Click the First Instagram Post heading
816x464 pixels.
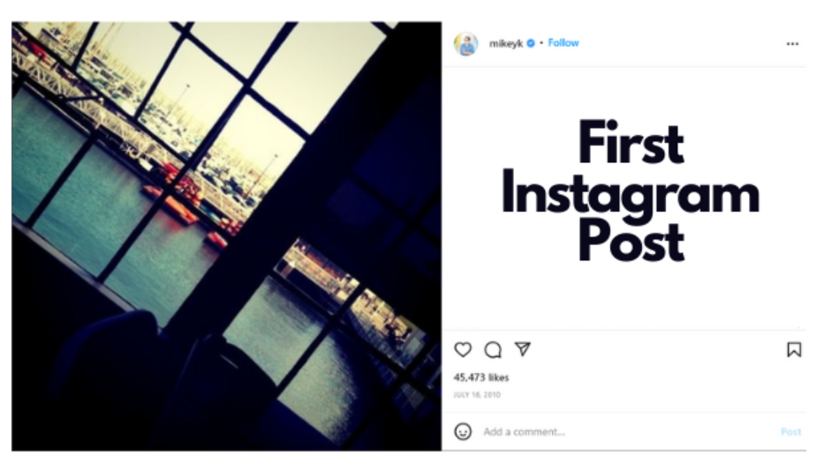point(631,191)
